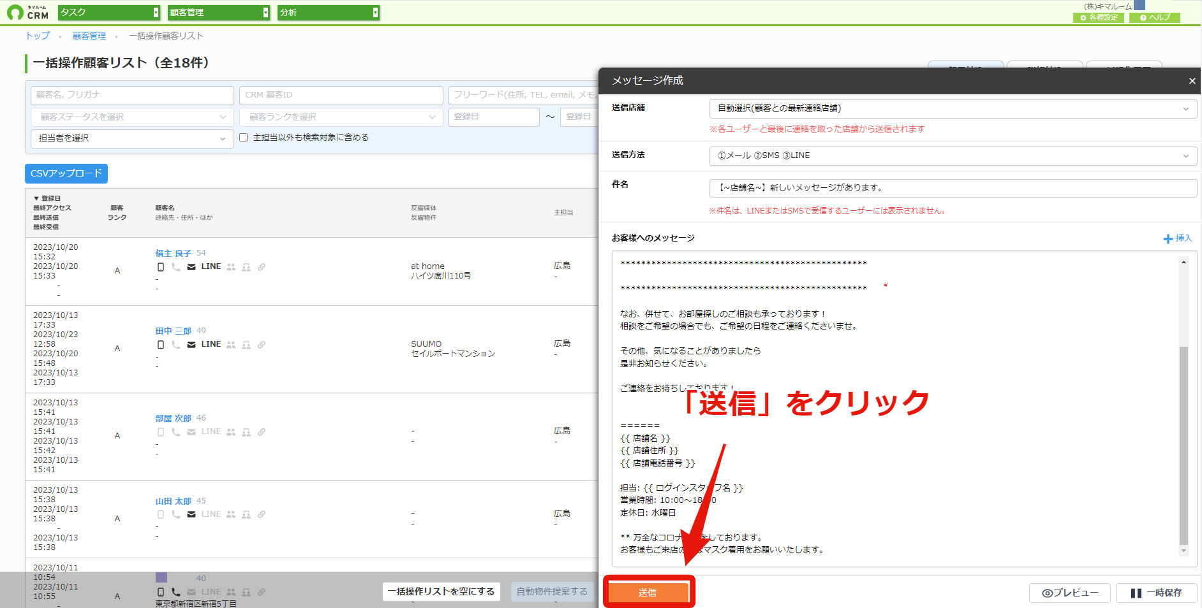Image resolution: width=1202 pixels, height=608 pixels.
Task: Click the 送信 send button
Action: click(x=648, y=592)
